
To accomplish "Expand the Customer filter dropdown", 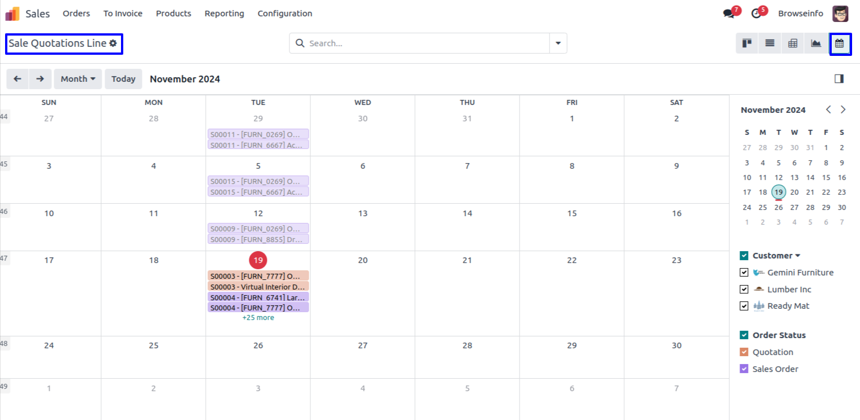I will pos(798,256).
